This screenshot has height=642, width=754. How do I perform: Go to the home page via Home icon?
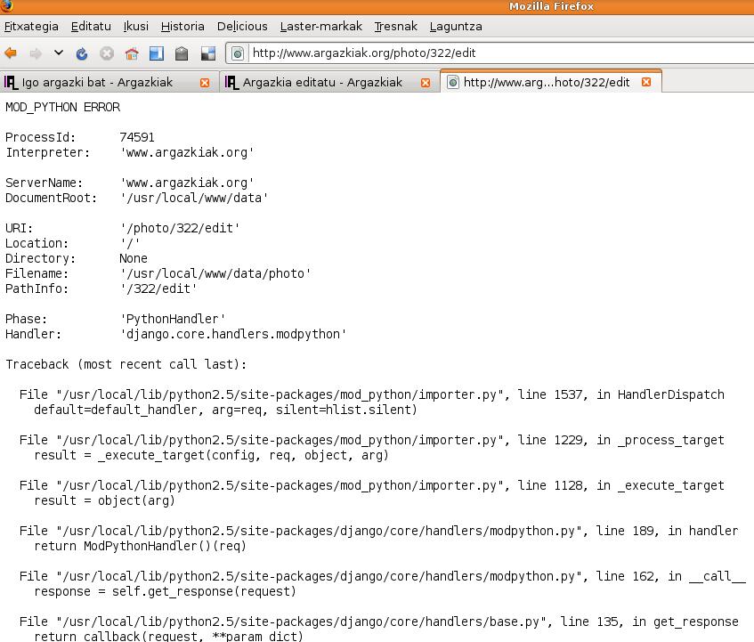coord(132,53)
